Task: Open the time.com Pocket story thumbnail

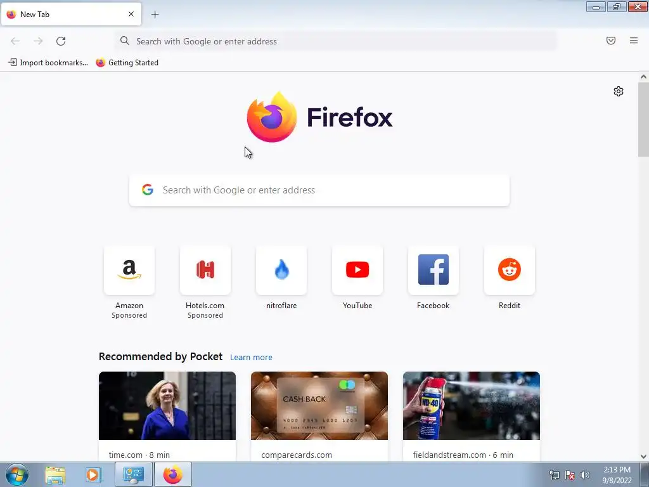Action: click(167, 406)
